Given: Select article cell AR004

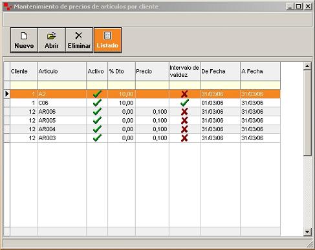Looking at the screenshot, I should [x=62, y=129].
